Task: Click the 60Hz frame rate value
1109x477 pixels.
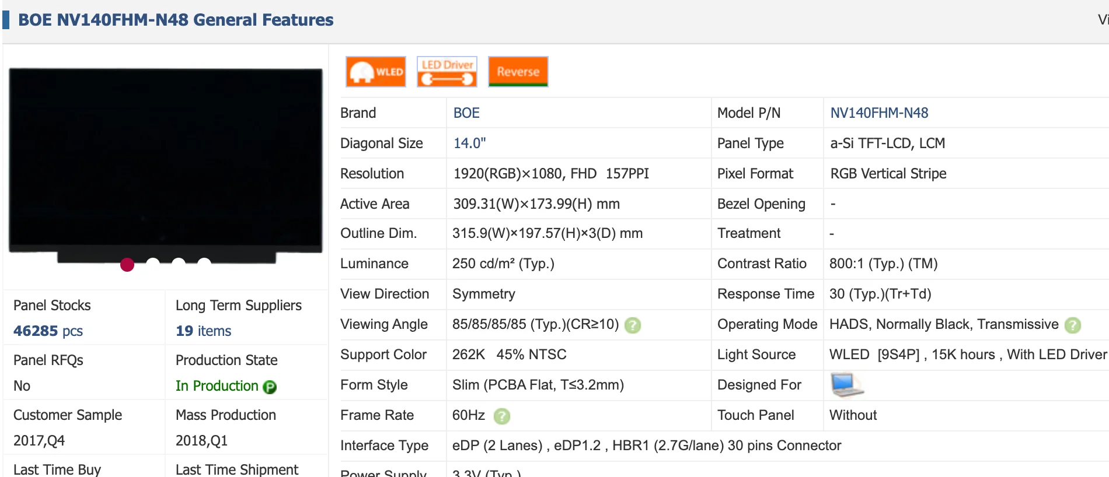Action: point(469,415)
